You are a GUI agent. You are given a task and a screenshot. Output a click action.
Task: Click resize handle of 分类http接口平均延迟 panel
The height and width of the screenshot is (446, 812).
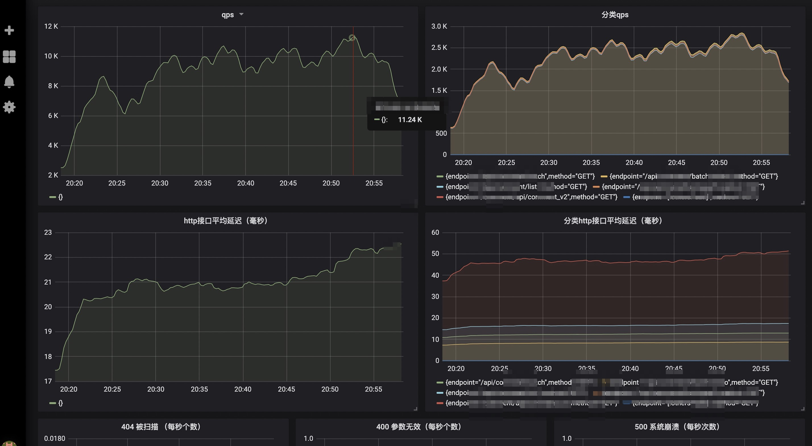(x=803, y=409)
